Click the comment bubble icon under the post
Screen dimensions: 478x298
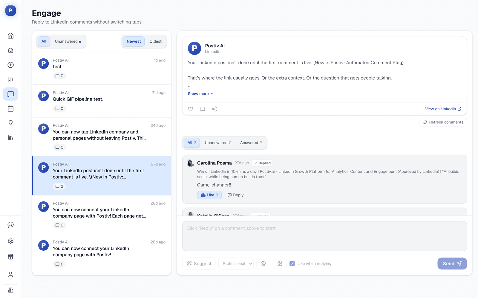(203, 109)
